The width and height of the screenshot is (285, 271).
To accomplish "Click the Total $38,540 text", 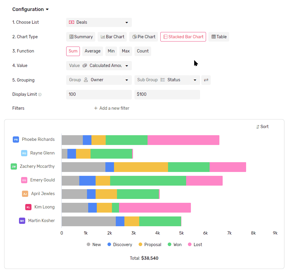I will coord(144,258).
